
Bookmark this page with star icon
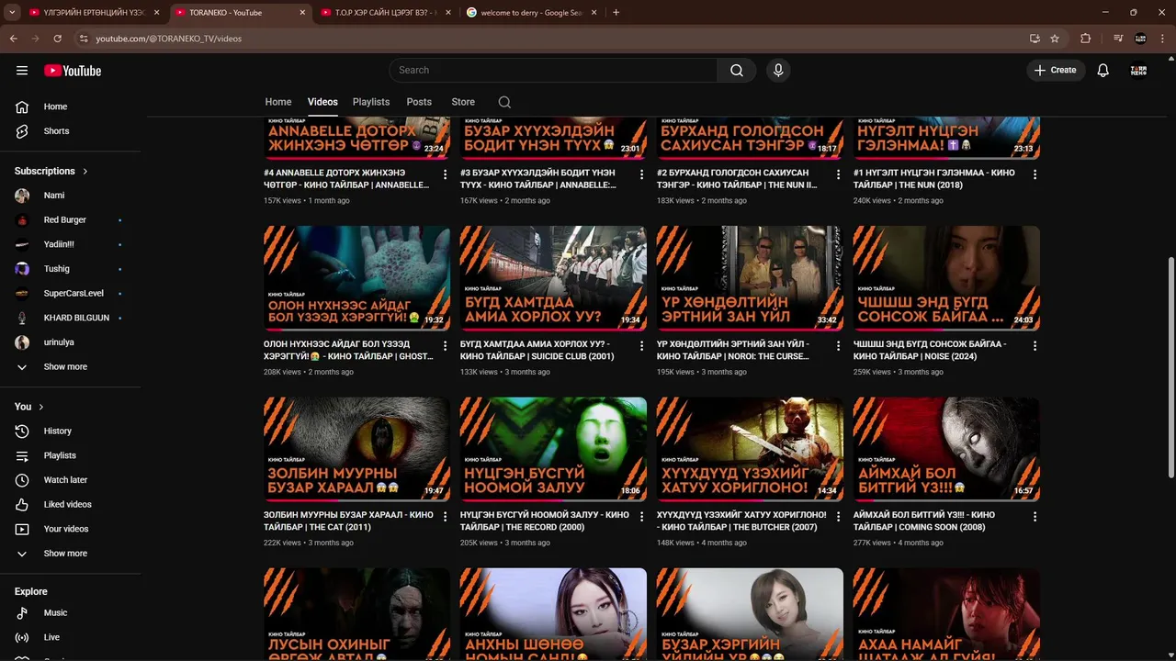1055,39
